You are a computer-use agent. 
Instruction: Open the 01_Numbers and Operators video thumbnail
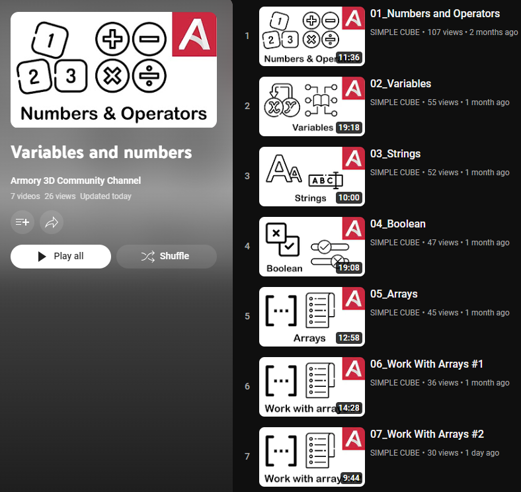pyautogui.click(x=312, y=36)
